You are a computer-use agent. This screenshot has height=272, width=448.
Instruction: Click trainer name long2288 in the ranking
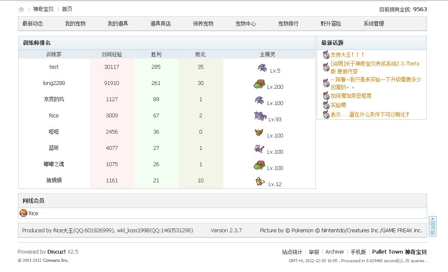54,83
